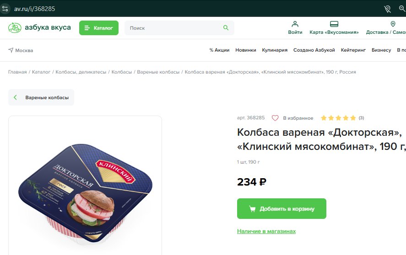The image size is (406, 255).
Task: Click the Карта «Вкусомания» card icon
Action: click(334, 24)
